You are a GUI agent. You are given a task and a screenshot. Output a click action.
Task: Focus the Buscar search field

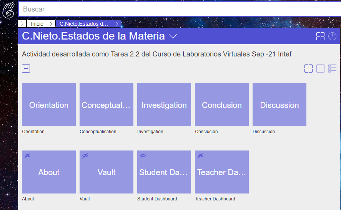(180, 9)
